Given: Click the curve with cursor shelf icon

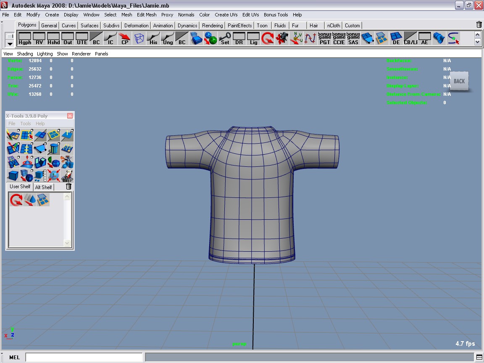Looking at the screenshot, I should [453, 39].
